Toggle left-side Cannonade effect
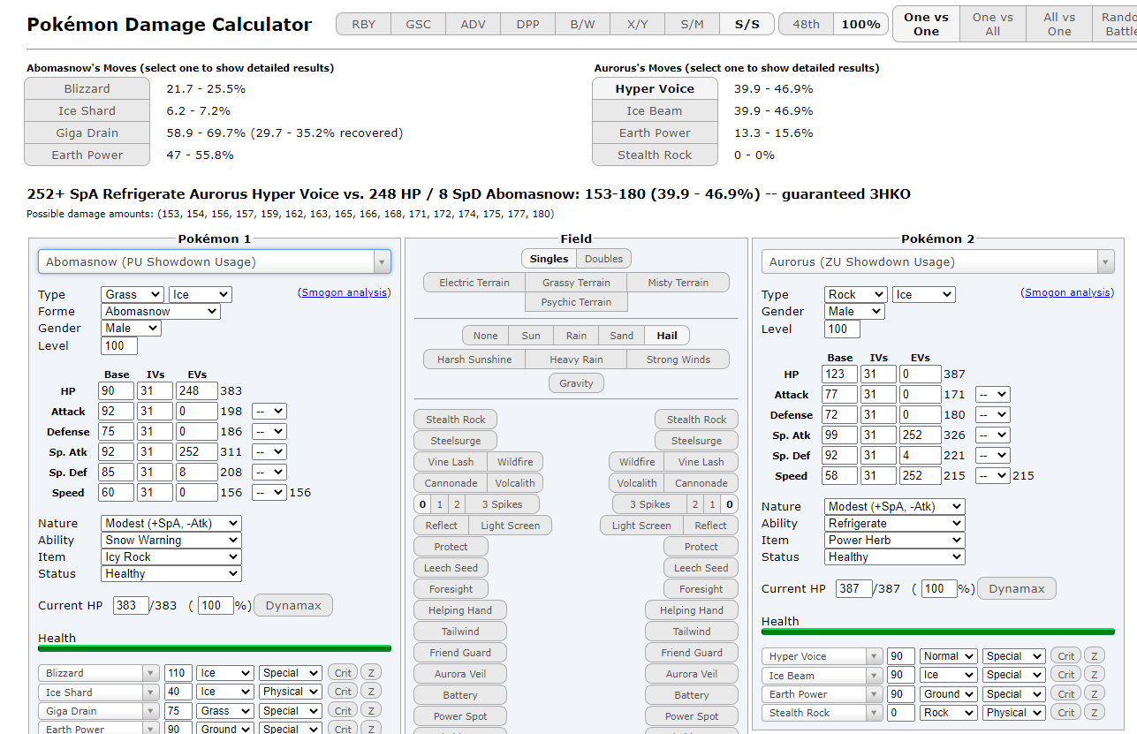This screenshot has height=734, width=1137. (451, 483)
